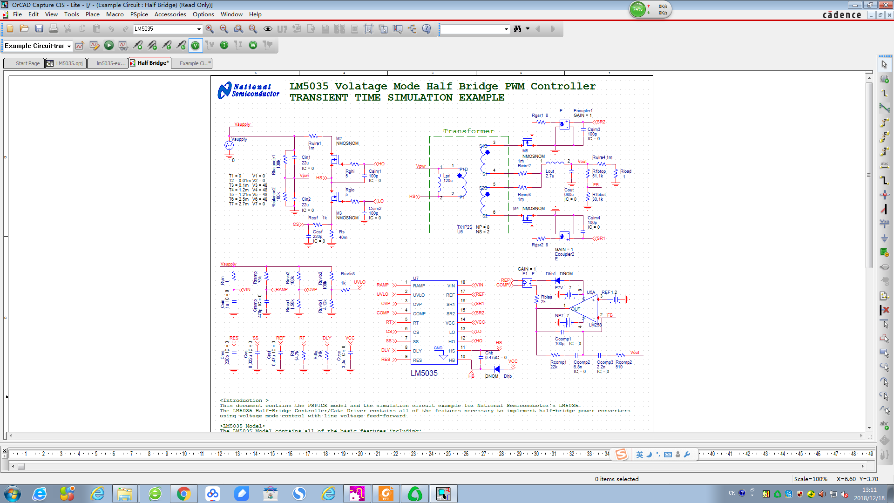Click the Tools menu
The width and height of the screenshot is (894, 503).
click(x=71, y=14)
